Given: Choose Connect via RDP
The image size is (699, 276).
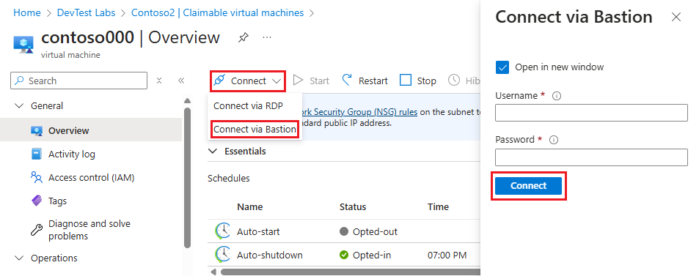Looking at the screenshot, I should coord(248,106).
